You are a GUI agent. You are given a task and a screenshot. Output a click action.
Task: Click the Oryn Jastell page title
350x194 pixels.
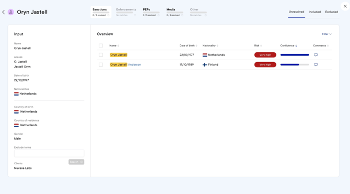[32, 12]
